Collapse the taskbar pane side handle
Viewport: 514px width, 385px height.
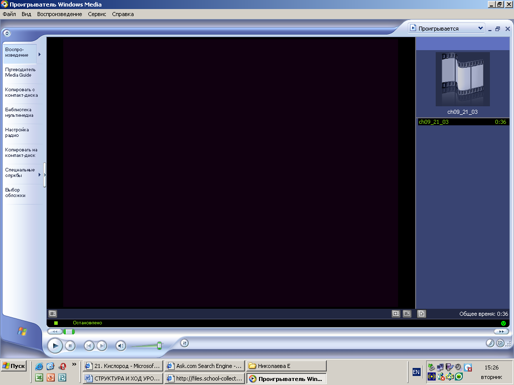(45, 175)
